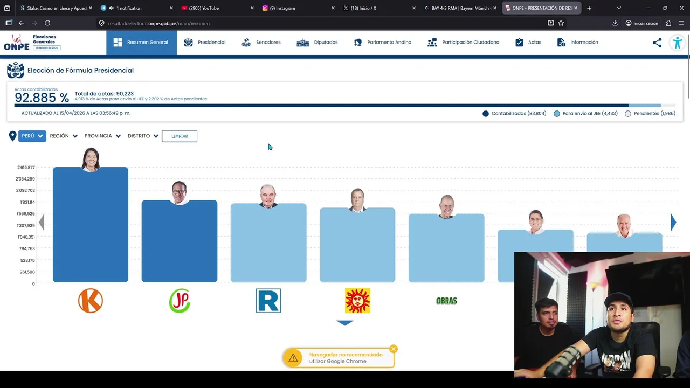Open the accessibility options icon
This screenshot has height=388, width=690.
pos(678,43)
